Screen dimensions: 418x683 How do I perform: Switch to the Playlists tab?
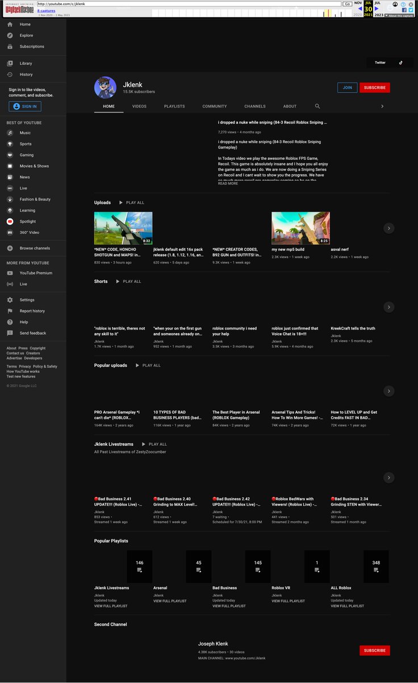(x=174, y=106)
